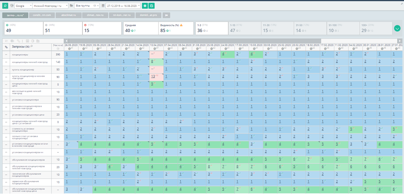The width and height of the screenshot is (404, 194).
Task: Click the 14.04.2020 date column header
Action: 142,47
